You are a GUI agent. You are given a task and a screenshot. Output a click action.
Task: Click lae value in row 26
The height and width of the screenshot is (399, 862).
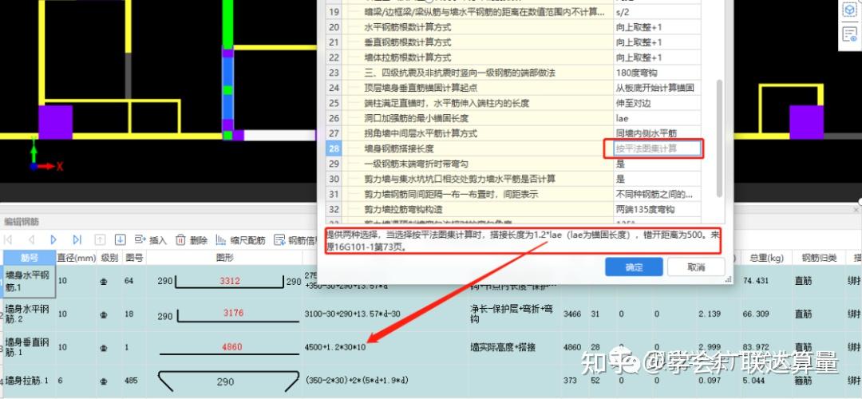[x=657, y=118]
